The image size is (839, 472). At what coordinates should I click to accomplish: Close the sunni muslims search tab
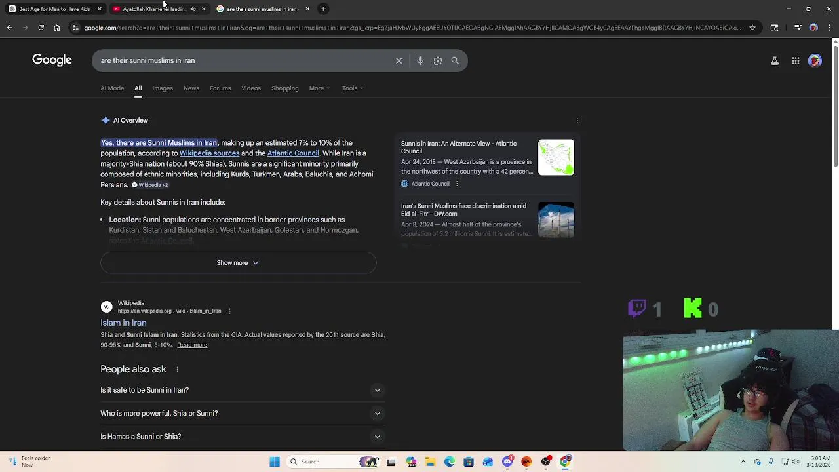(x=307, y=9)
